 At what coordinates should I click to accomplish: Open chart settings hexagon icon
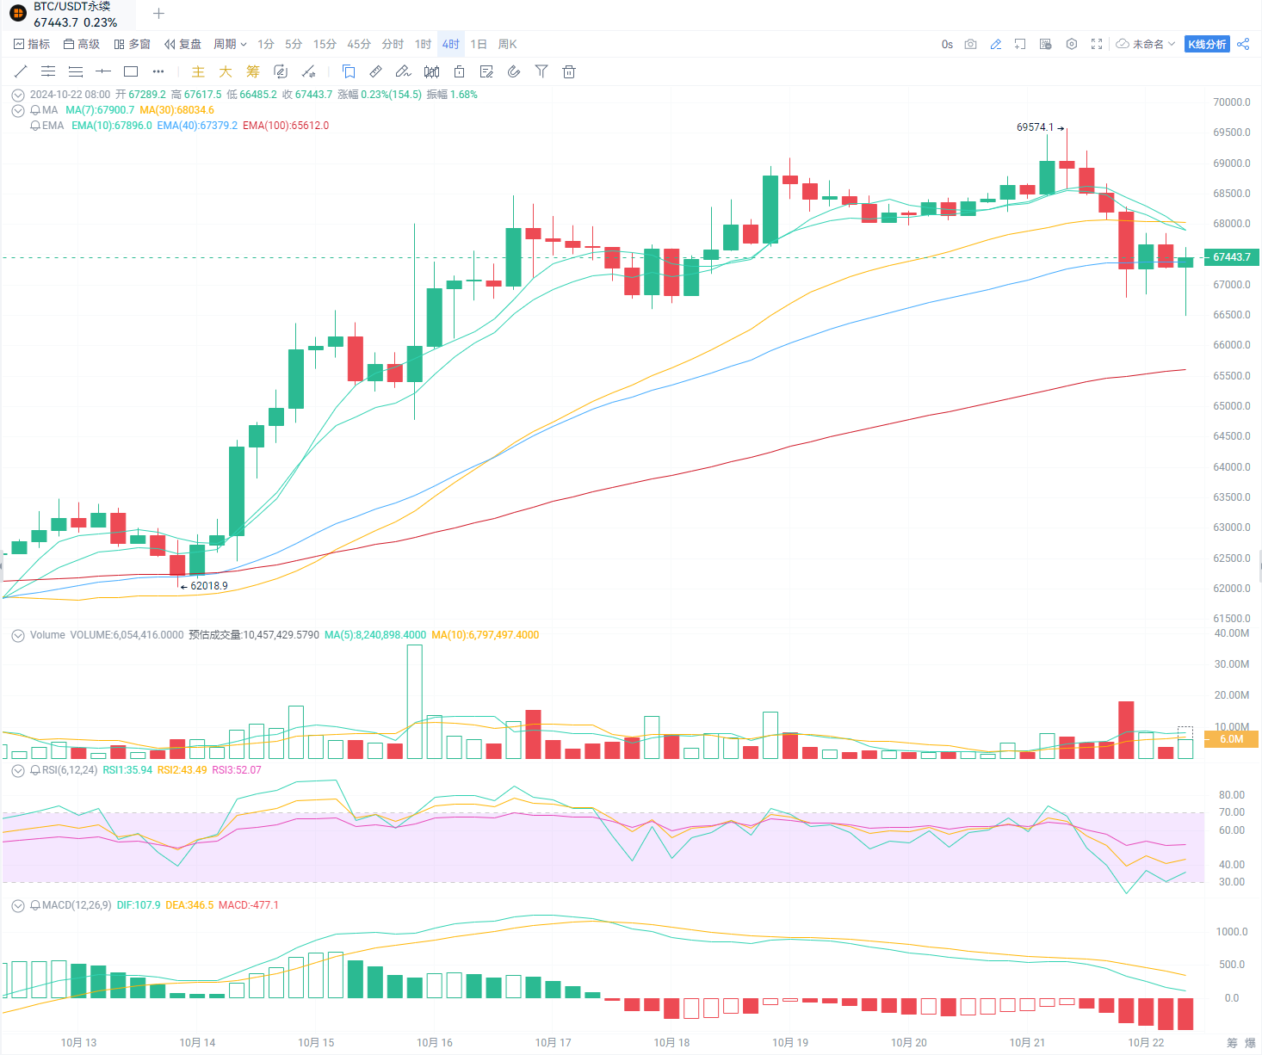pyautogui.click(x=1072, y=44)
